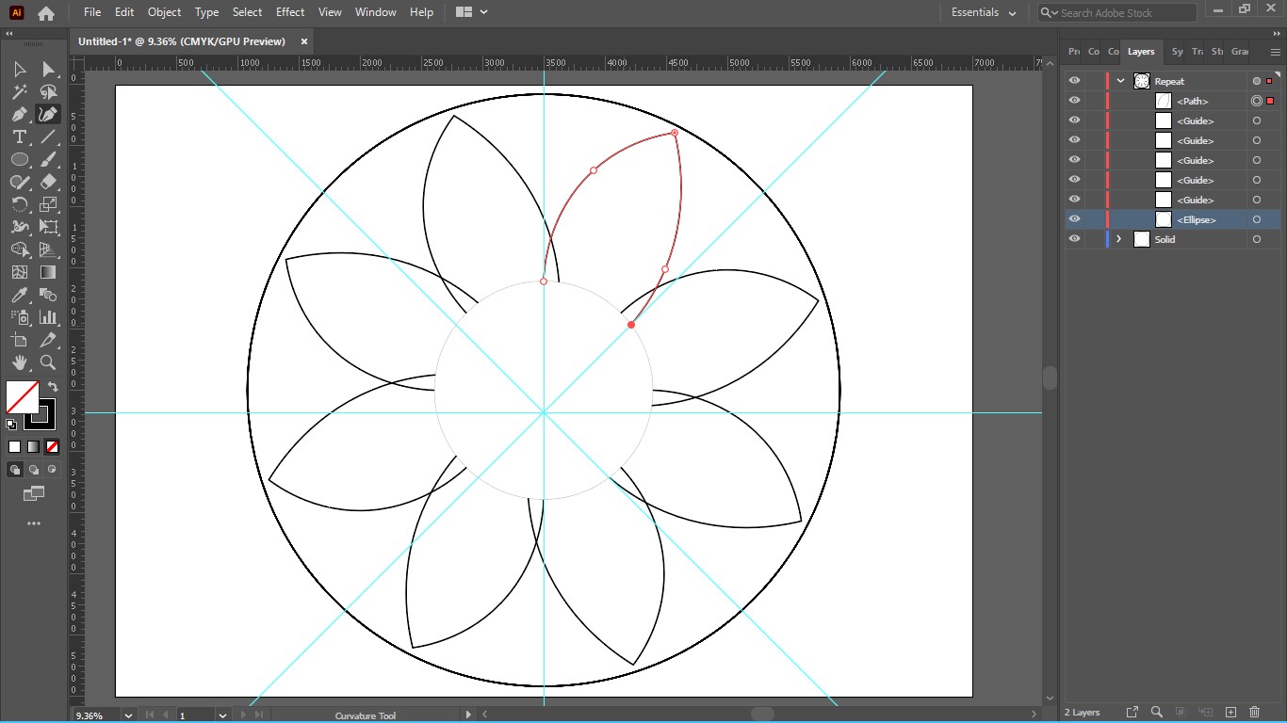Choose the Eraser tool

(48, 183)
